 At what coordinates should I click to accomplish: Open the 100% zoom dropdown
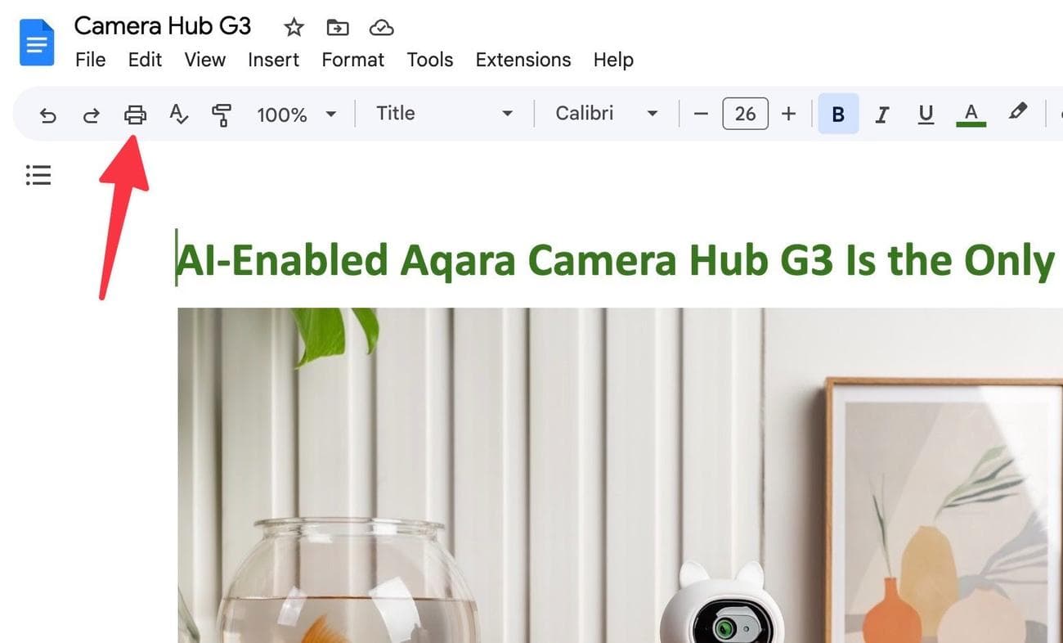point(296,114)
